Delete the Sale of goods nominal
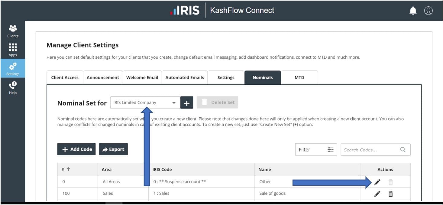The width and height of the screenshot is (443, 205). click(x=390, y=194)
